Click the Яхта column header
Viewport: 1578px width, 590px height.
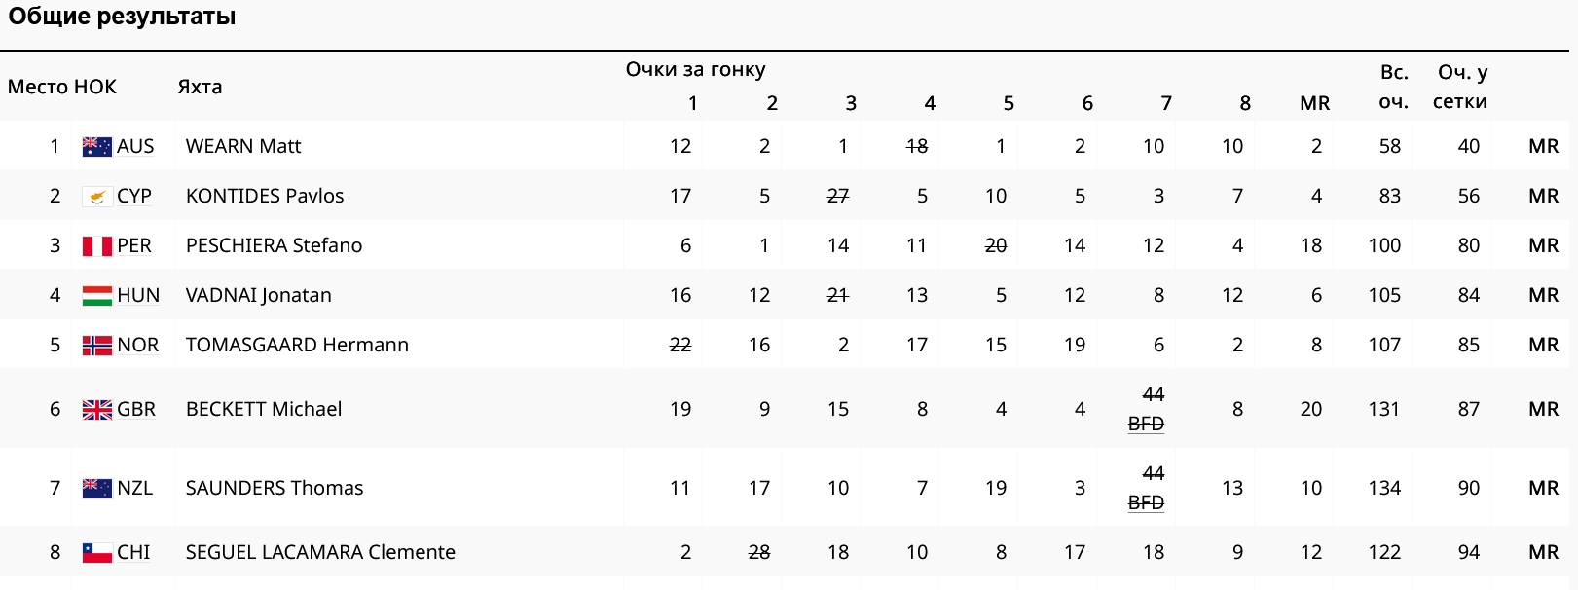(200, 88)
